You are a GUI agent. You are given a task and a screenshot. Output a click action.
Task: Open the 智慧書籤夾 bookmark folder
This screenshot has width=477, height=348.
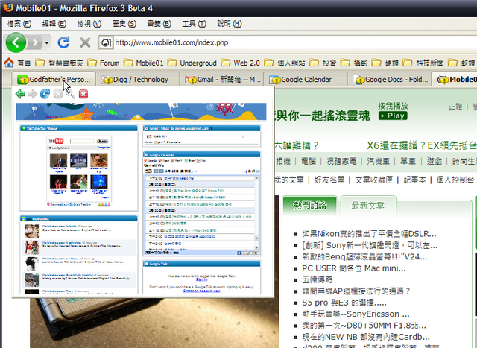point(59,63)
